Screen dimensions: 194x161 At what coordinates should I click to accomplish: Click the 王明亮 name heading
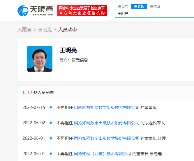68,50
